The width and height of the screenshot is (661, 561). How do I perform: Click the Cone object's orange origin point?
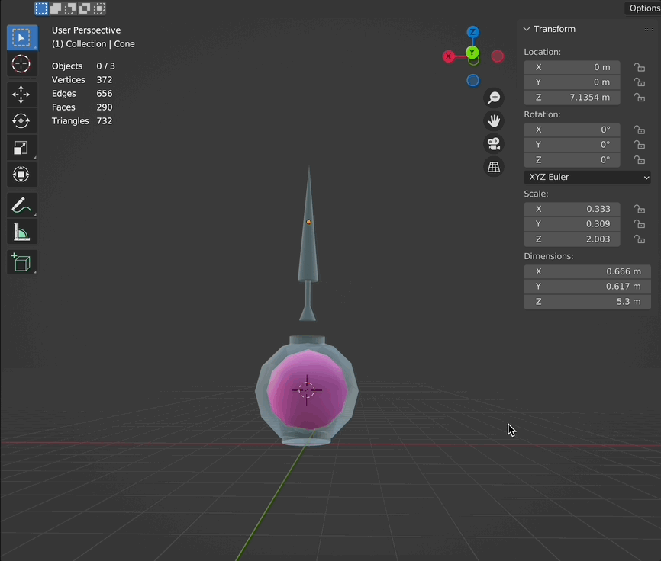tap(308, 222)
